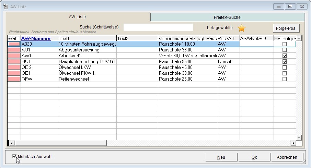
Task: Click the Arbeitwert1 text cell
Action: (x=87, y=56)
